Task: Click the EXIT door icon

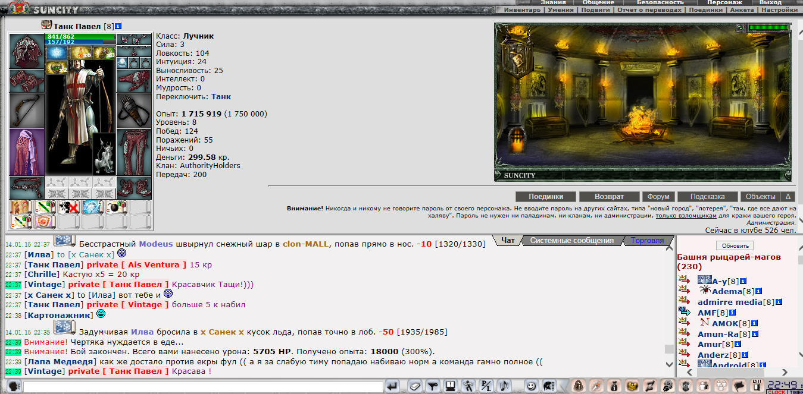Action: [757, 386]
